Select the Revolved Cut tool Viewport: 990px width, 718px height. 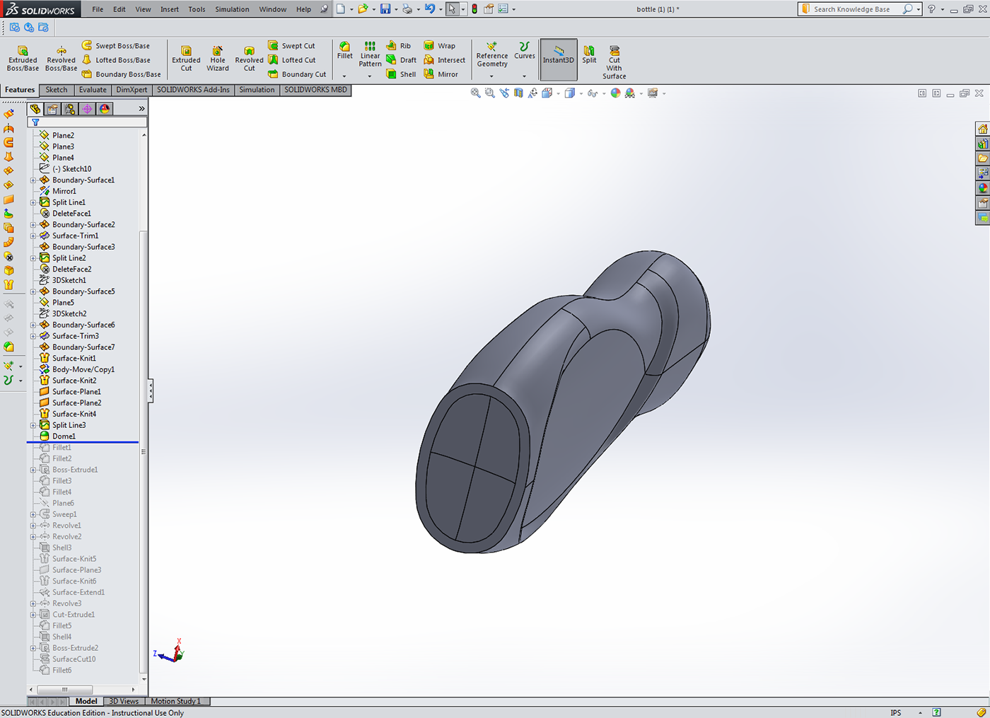[249, 58]
